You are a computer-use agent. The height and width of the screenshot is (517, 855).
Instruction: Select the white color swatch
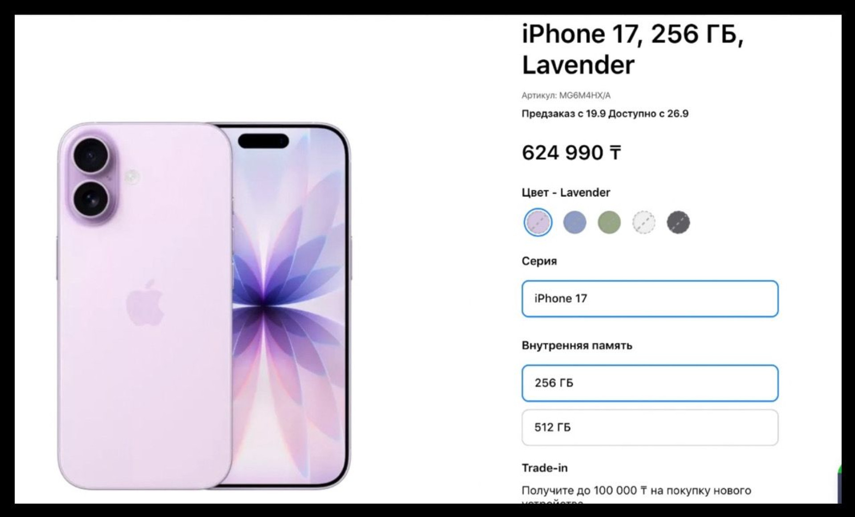[x=644, y=222]
